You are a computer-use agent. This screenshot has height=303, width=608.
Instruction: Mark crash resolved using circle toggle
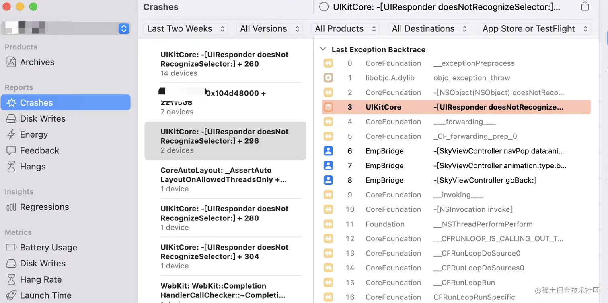[x=324, y=7]
